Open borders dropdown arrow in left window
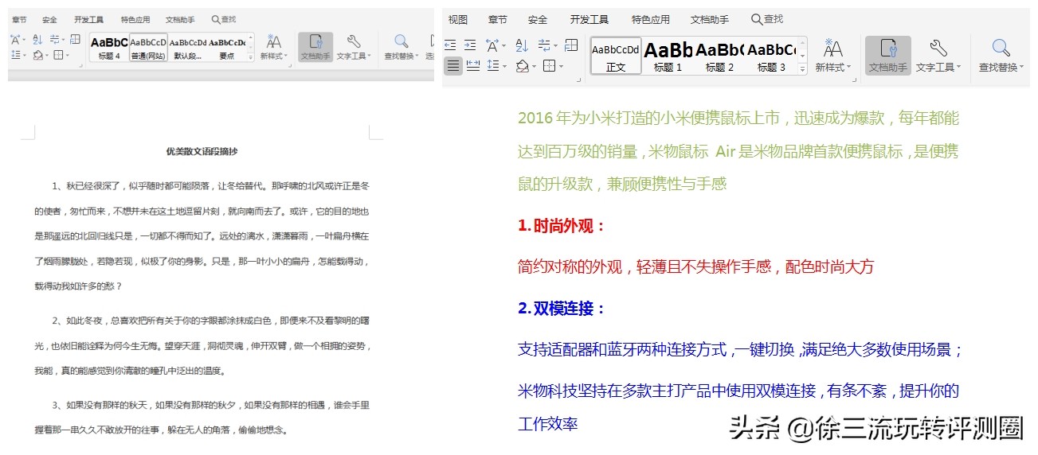 68,55
